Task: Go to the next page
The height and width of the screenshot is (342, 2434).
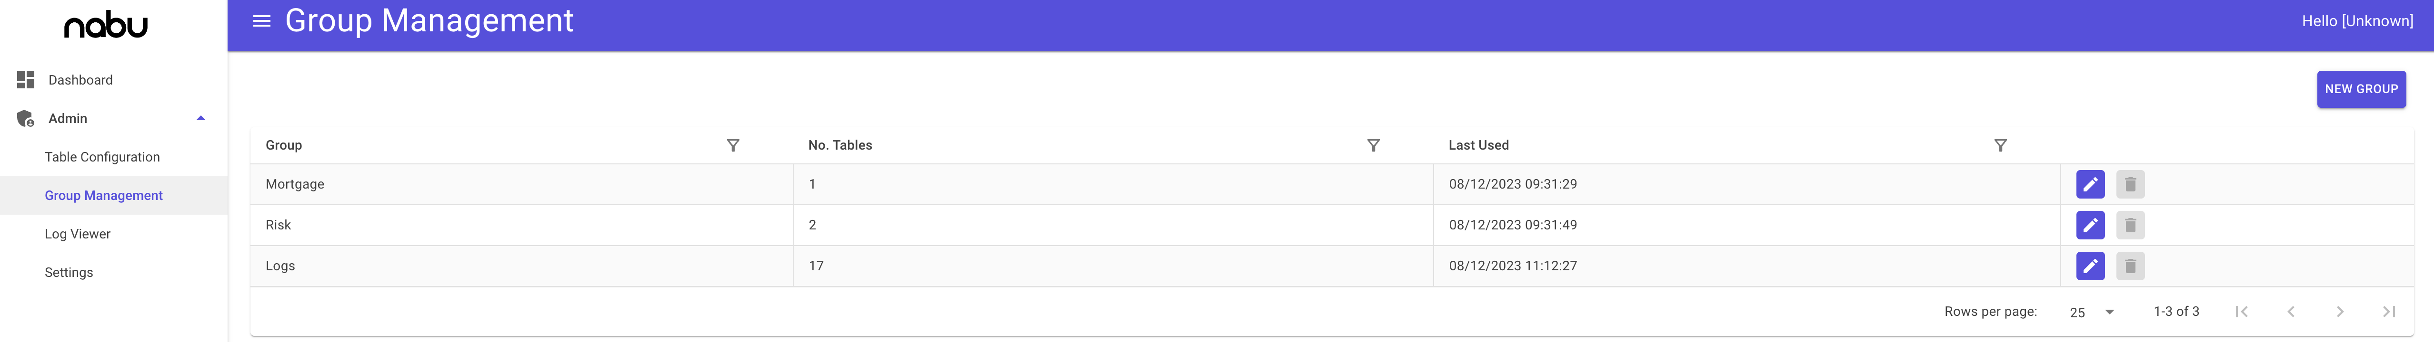Action: point(2340,312)
